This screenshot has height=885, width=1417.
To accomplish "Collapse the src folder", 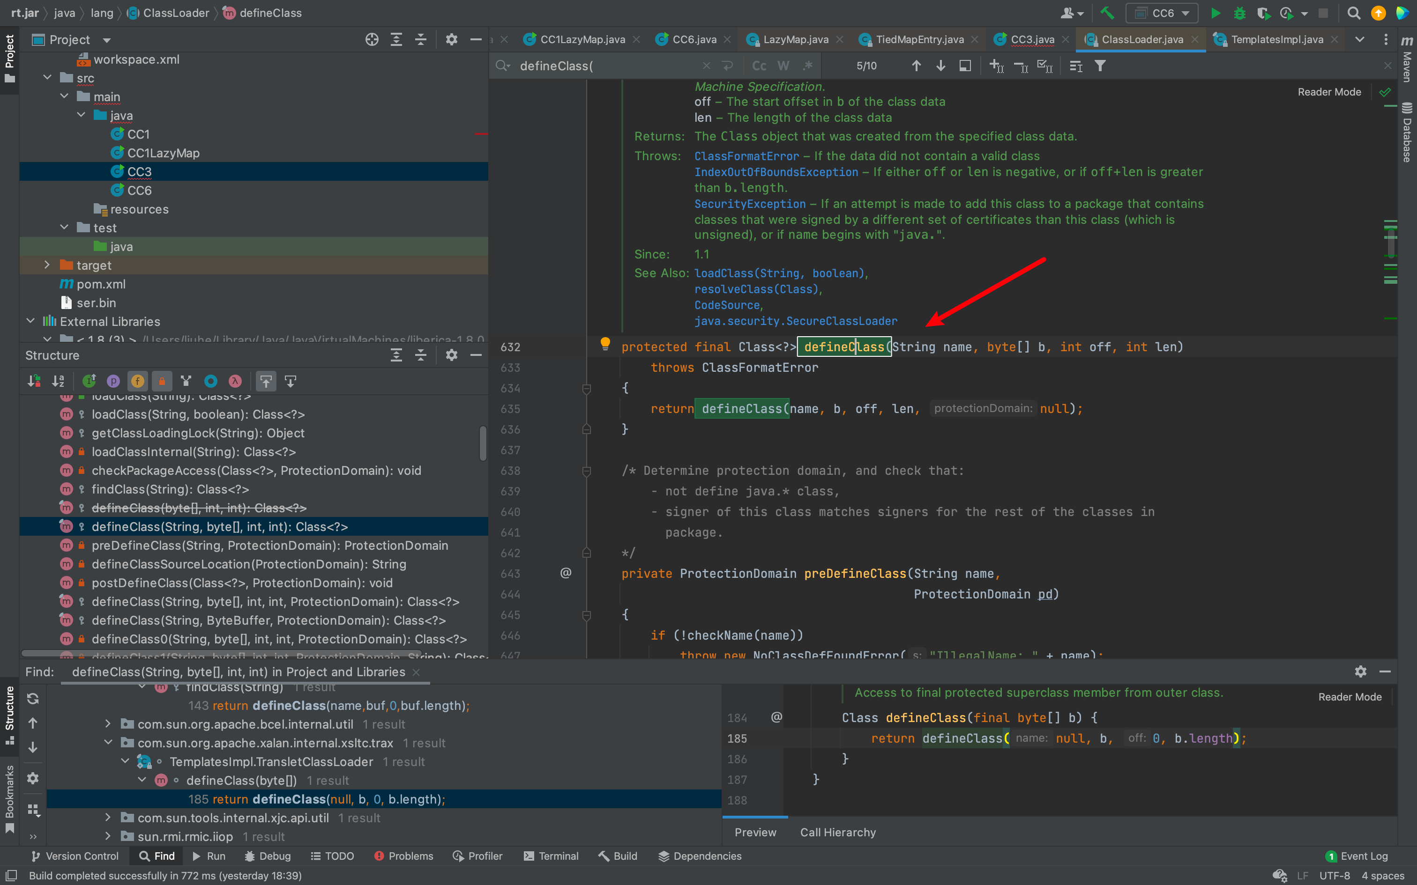I will [x=47, y=78].
